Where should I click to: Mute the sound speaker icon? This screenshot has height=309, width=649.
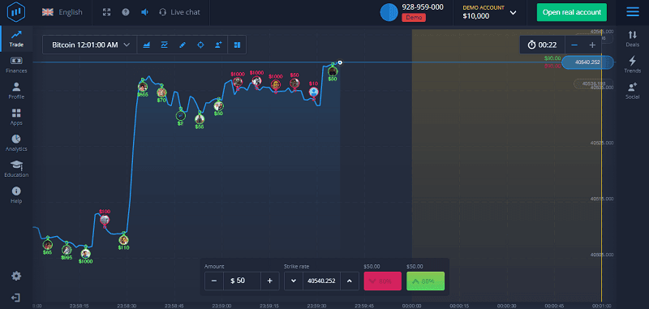coord(144,12)
